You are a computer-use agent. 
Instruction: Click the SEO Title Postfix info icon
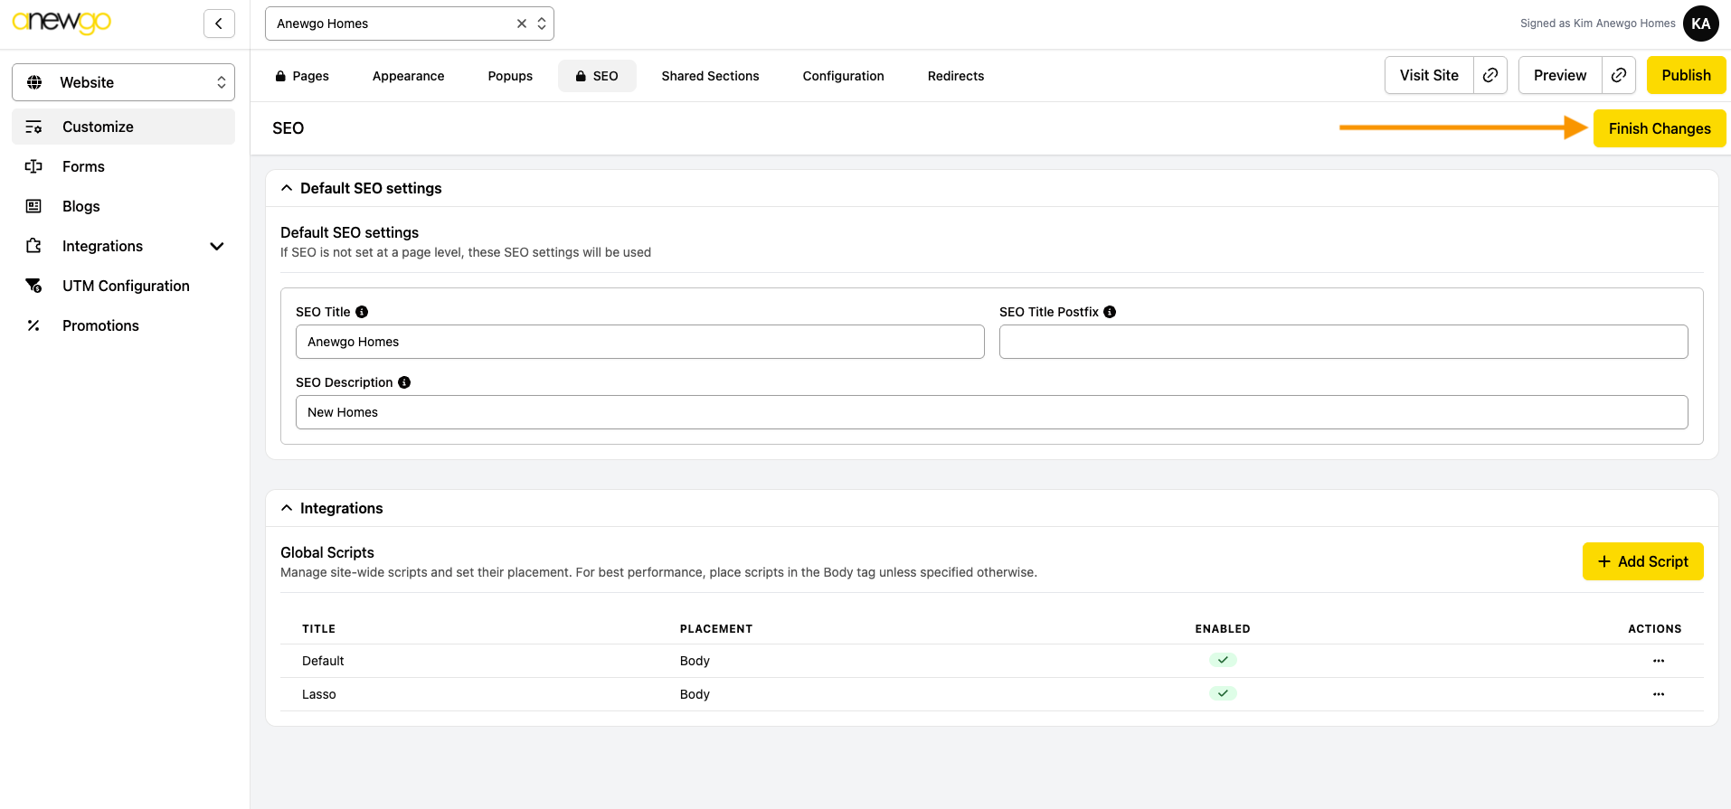pyautogui.click(x=1110, y=312)
